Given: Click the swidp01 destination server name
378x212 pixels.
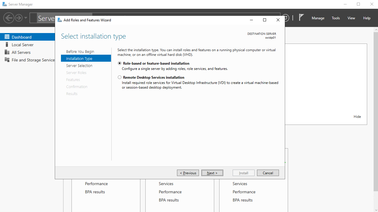Looking at the screenshot, I should click(270, 38).
